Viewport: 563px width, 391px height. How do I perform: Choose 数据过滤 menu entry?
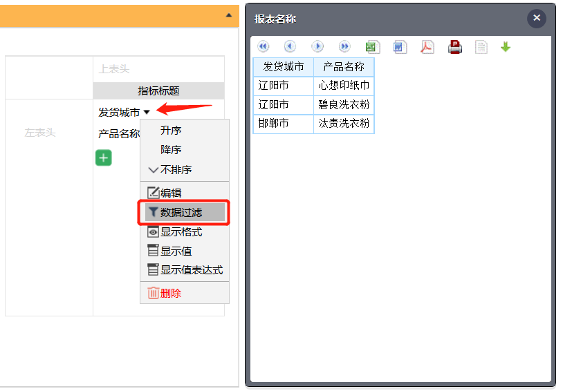[x=185, y=212]
